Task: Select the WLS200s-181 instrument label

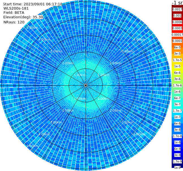Action: coord(16,8)
